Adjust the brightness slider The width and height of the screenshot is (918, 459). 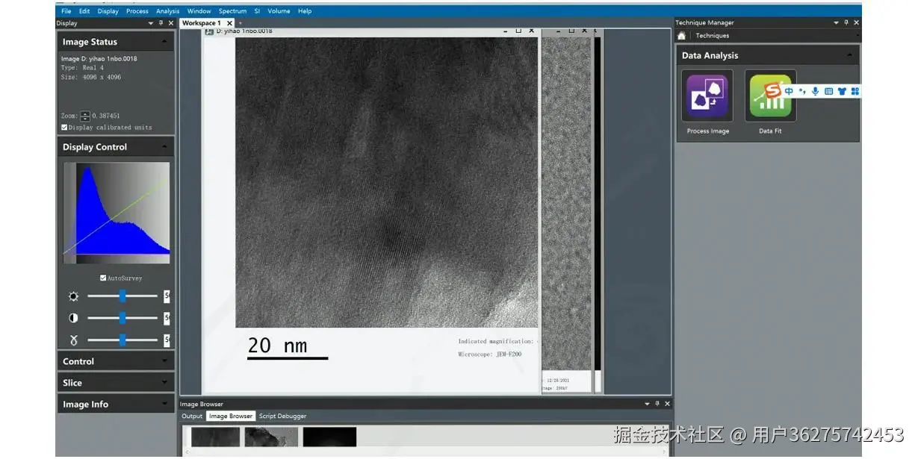point(122,296)
